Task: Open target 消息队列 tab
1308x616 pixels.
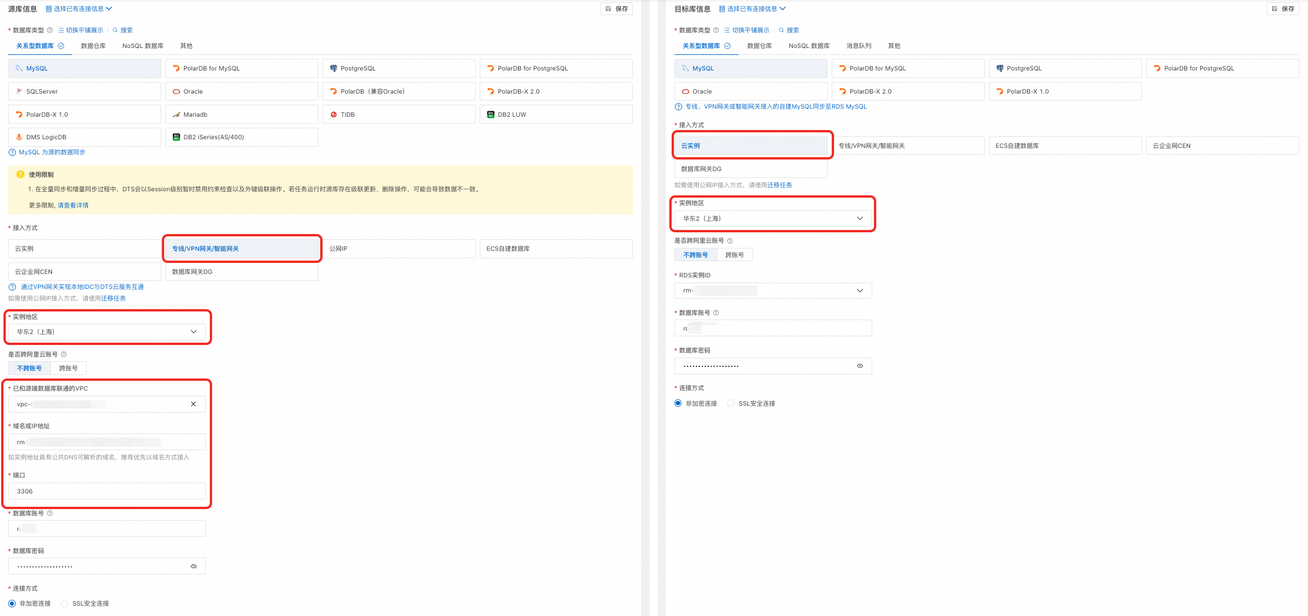Action: tap(859, 46)
